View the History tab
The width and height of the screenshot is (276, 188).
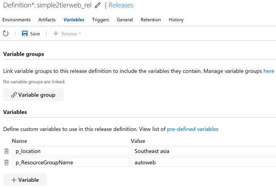pos(176,20)
